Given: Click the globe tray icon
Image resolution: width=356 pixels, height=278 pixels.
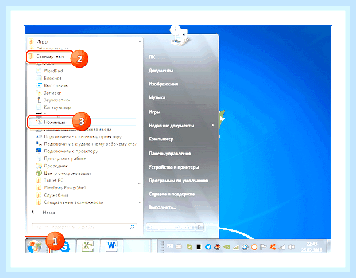Looking at the screenshot, I should (245, 247).
